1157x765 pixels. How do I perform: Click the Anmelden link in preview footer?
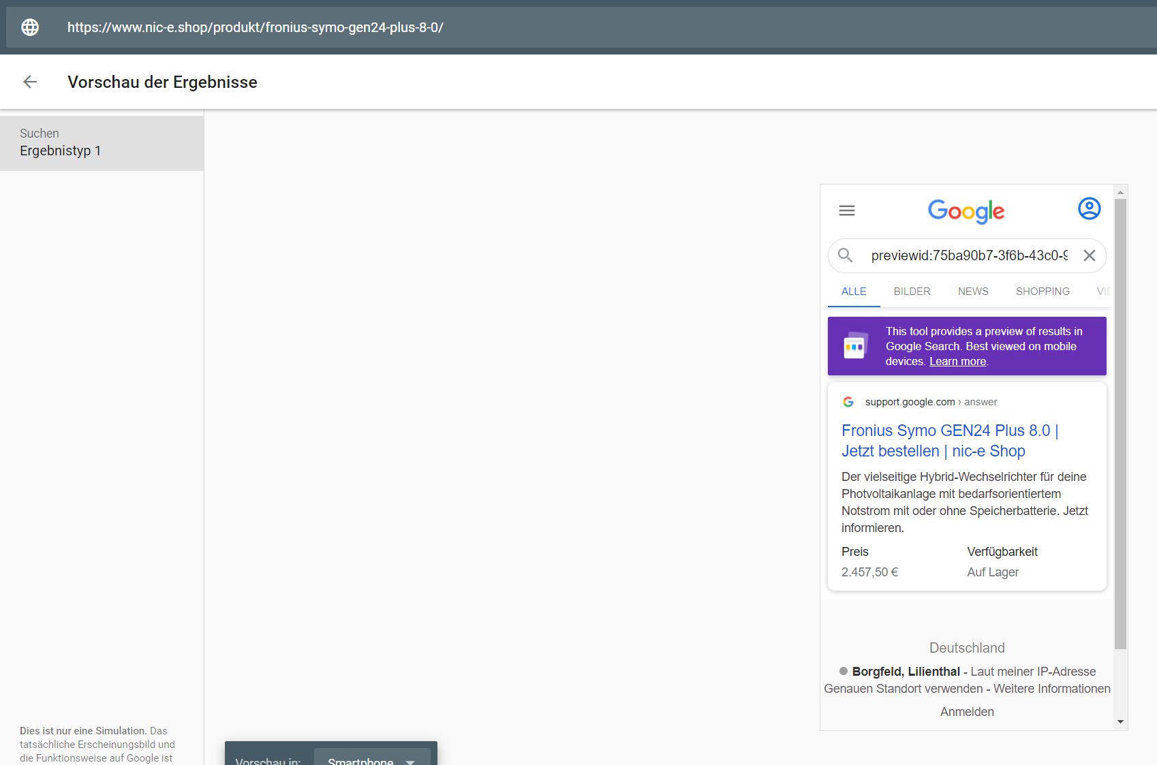[x=967, y=712]
